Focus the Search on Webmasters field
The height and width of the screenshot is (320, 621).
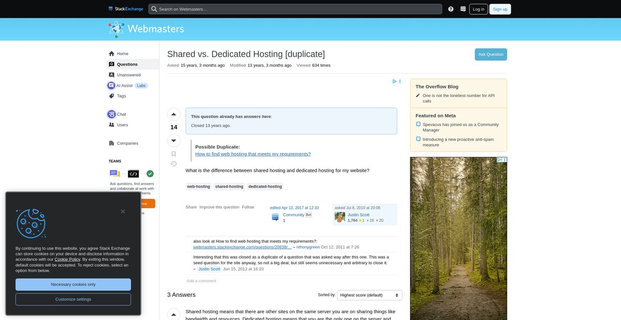coord(295,9)
